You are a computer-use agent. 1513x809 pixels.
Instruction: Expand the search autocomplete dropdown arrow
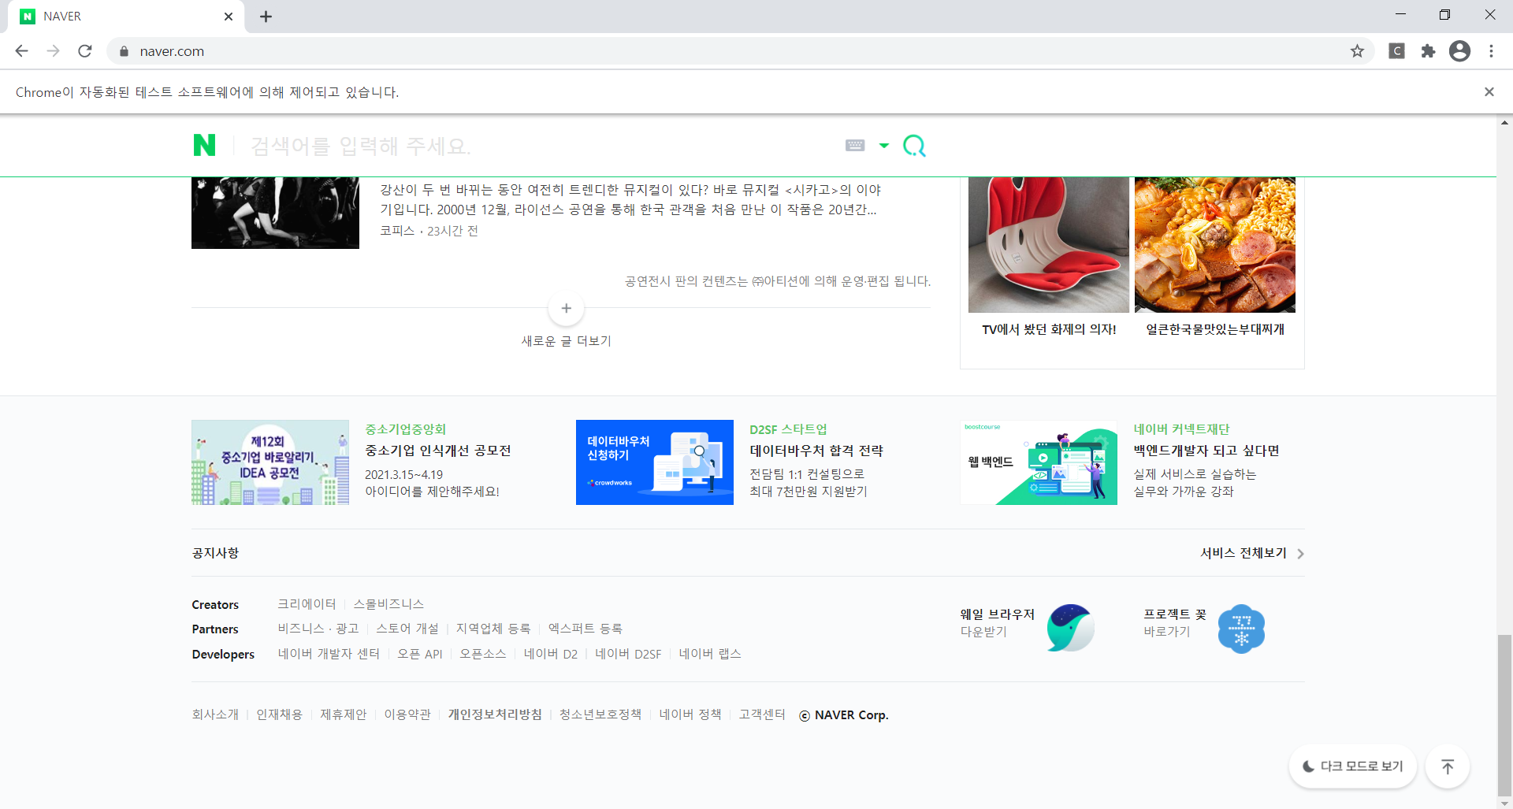click(x=884, y=145)
